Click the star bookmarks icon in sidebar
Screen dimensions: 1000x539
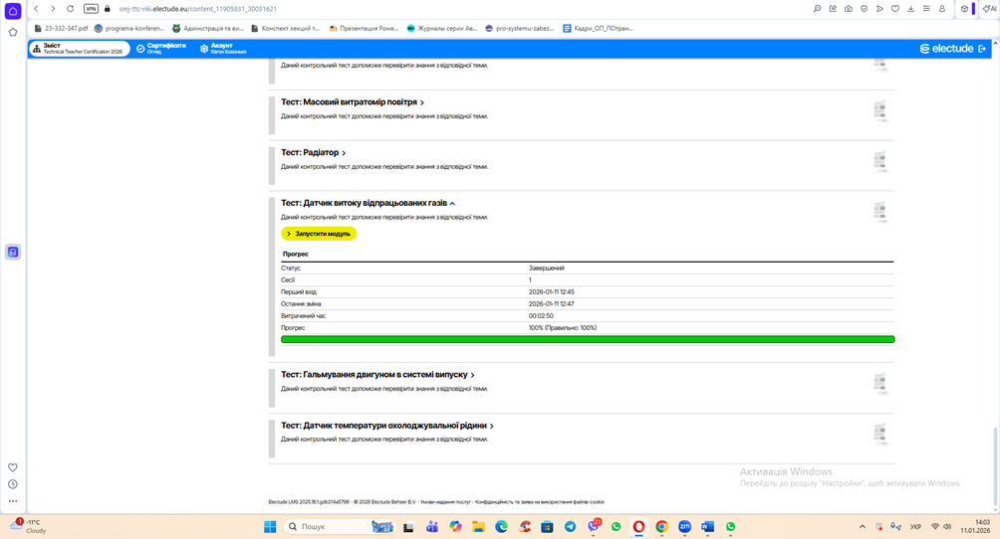coord(13,32)
